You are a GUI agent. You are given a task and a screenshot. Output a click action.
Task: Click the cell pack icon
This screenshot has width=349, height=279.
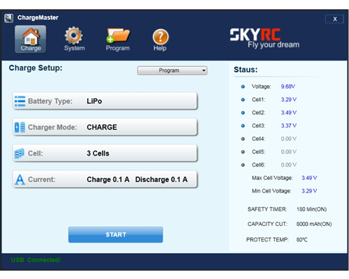[20, 153]
